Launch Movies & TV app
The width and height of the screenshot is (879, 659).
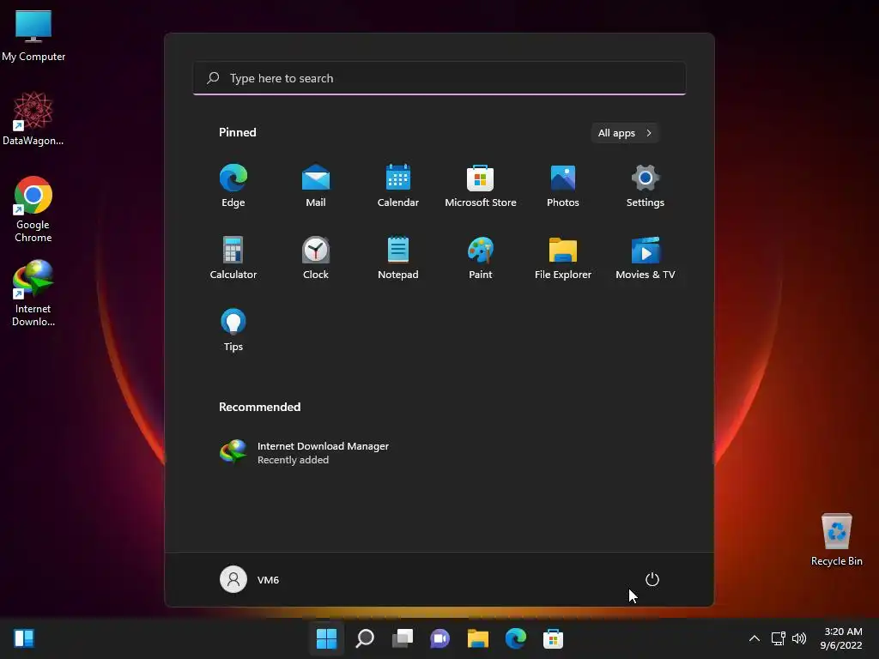(x=646, y=257)
